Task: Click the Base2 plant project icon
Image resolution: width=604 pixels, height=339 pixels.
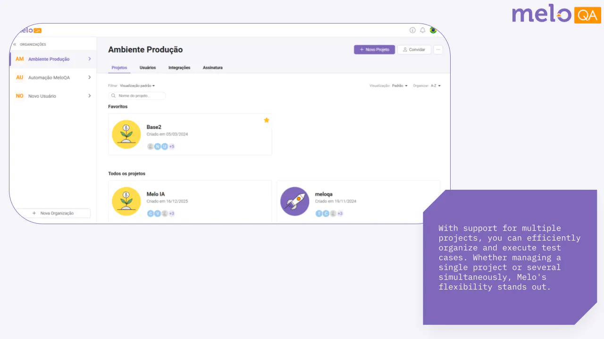Action: (126, 134)
